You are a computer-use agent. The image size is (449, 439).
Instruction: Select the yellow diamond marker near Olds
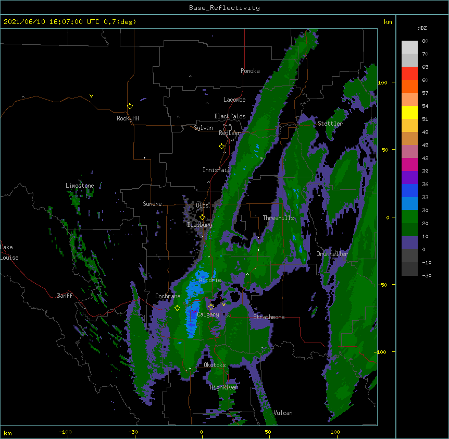pyautogui.click(x=203, y=217)
